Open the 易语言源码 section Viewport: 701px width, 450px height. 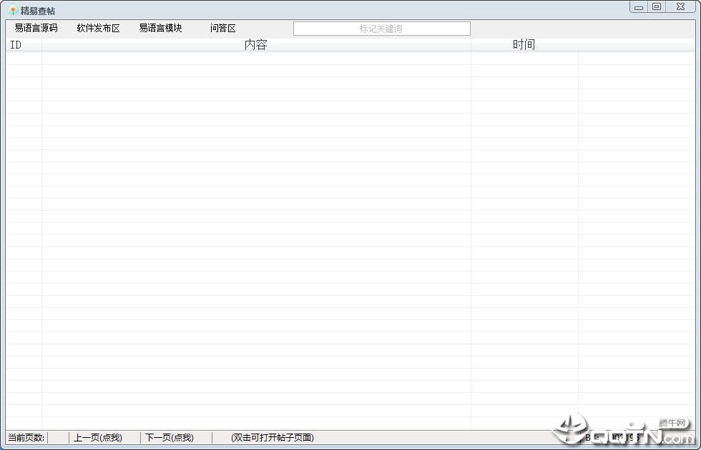36,28
